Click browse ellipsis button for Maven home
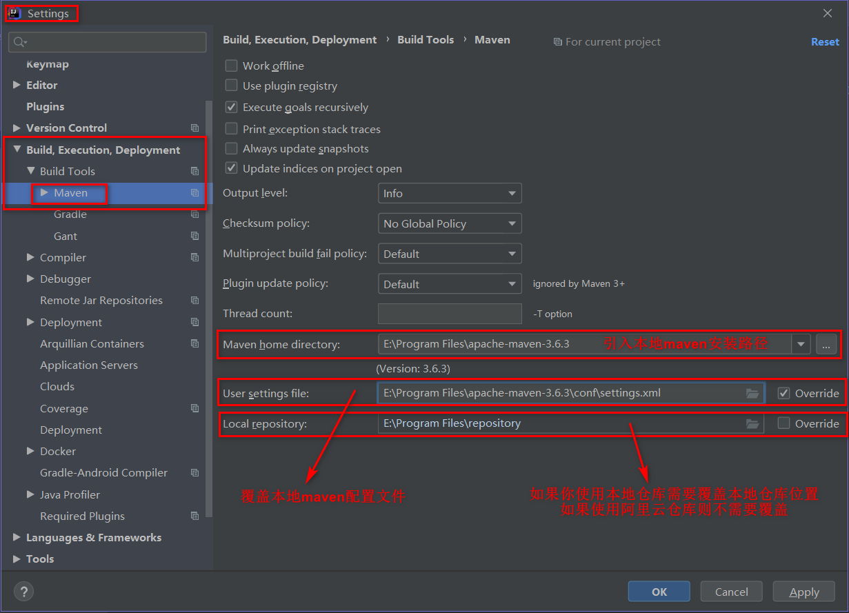 [826, 344]
